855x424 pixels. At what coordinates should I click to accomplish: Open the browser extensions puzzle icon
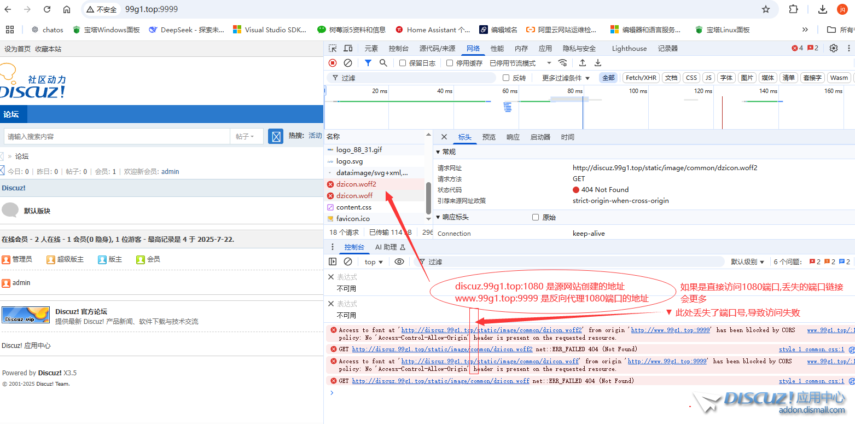pos(794,9)
